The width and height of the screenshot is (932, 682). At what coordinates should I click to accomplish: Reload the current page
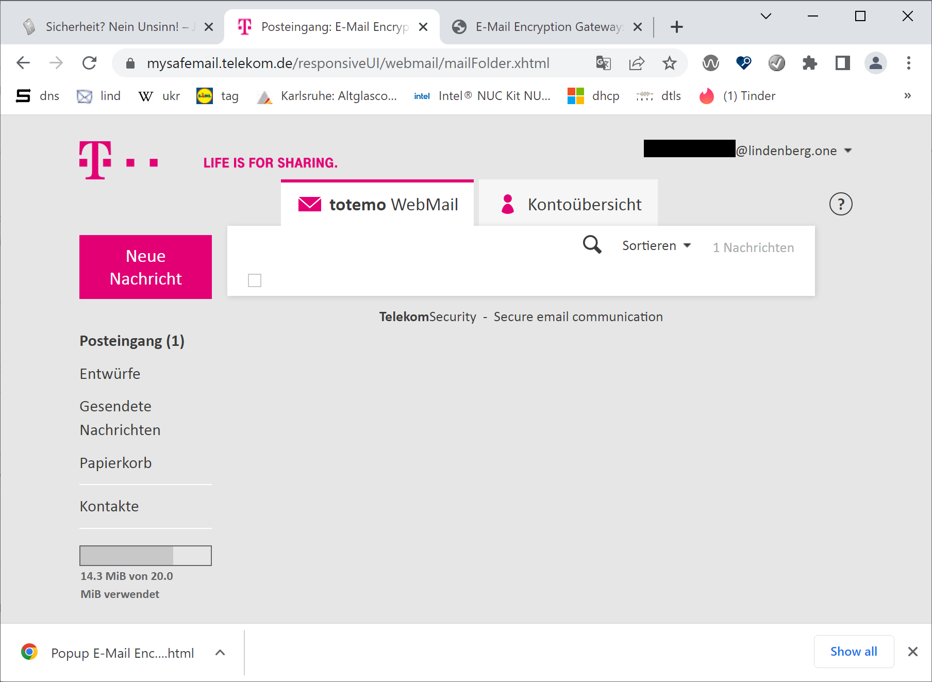point(89,63)
